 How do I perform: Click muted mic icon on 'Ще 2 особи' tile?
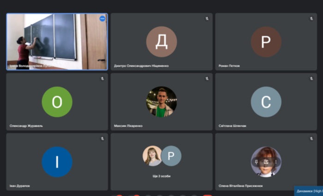[207, 139]
